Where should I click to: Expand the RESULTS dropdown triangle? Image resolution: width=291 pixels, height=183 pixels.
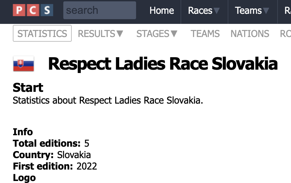[120, 34]
